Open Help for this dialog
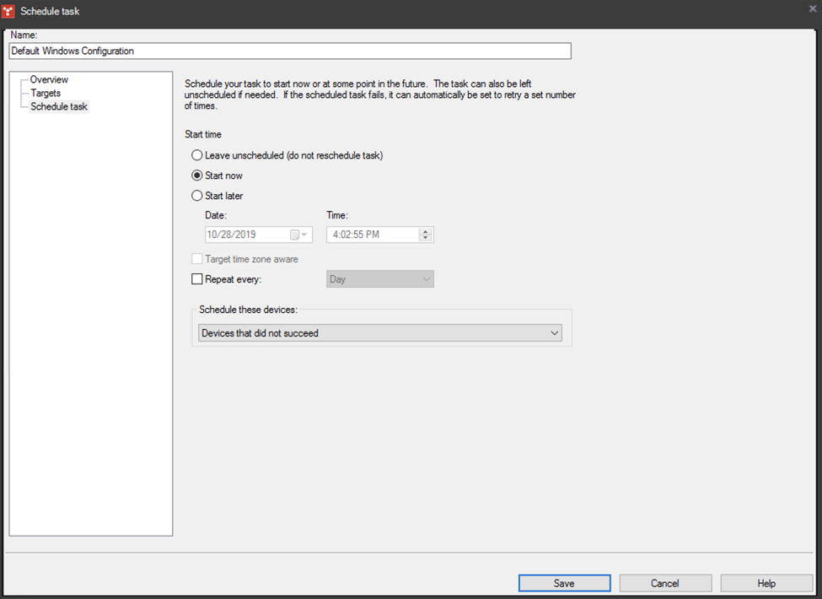The image size is (822, 599). point(766,583)
